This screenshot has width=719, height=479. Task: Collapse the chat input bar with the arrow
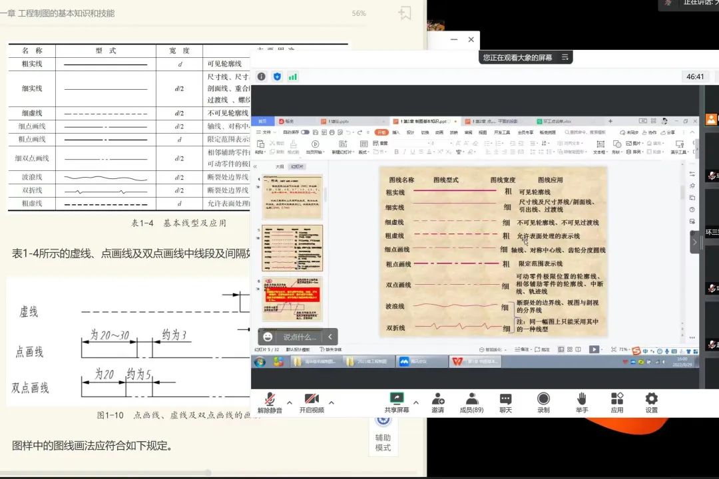click(x=331, y=337)
